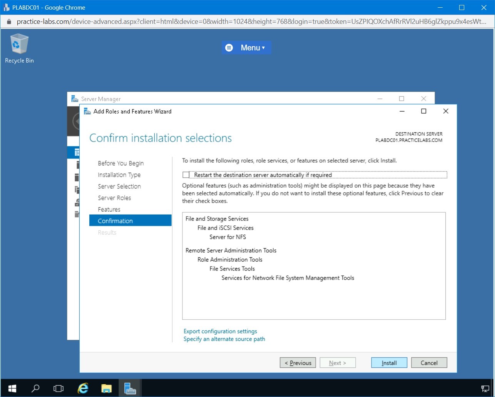Screen dimensions: 495x397
Task: Open the Windows Start menu
Action: click(12, 388)
